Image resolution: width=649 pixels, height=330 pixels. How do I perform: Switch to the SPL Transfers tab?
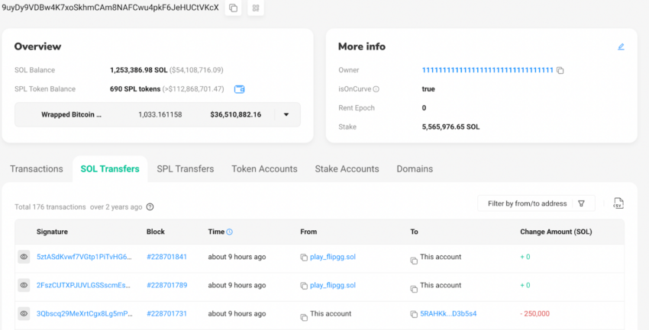click(186, 169)
